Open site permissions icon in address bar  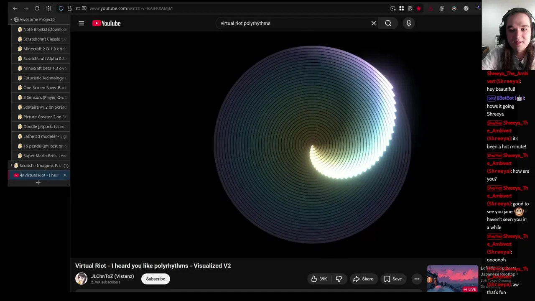click(78, 8)
